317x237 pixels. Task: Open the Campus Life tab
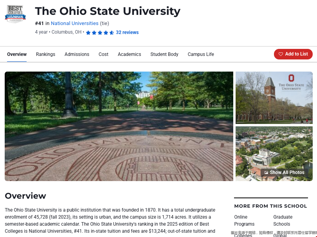(x=201, y=54)
